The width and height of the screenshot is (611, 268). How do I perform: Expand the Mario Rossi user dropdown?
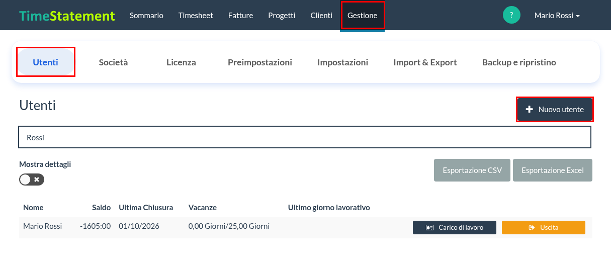point(557,16)
